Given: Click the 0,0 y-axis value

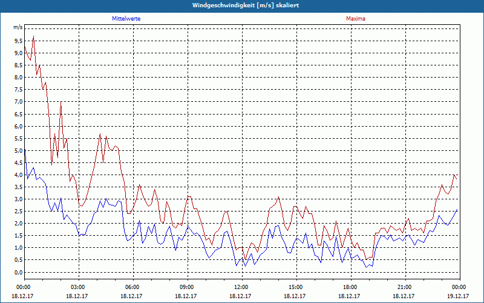Looking at the screenshot, I should point(19,273).
